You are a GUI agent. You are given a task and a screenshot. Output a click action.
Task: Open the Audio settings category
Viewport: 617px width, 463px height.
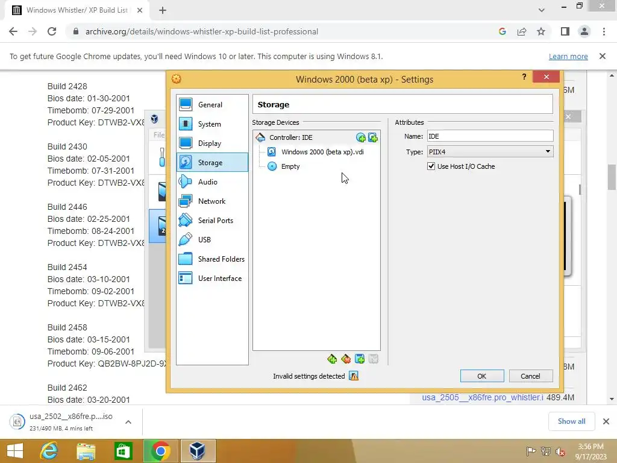tap(212, 182)
